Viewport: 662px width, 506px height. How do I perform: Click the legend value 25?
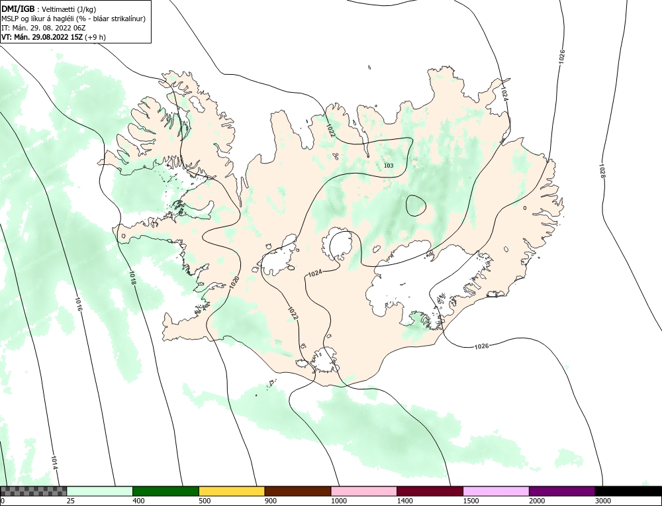71,501
